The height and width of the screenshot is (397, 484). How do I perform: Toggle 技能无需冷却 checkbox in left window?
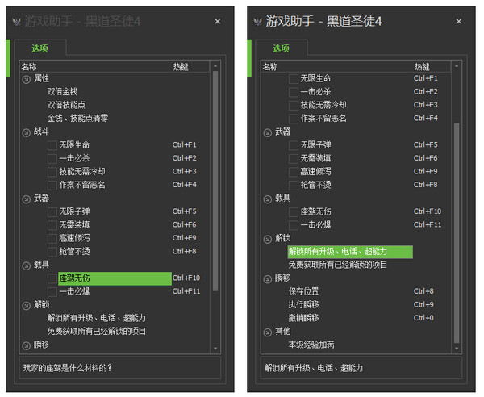click(x=52, y=172)
